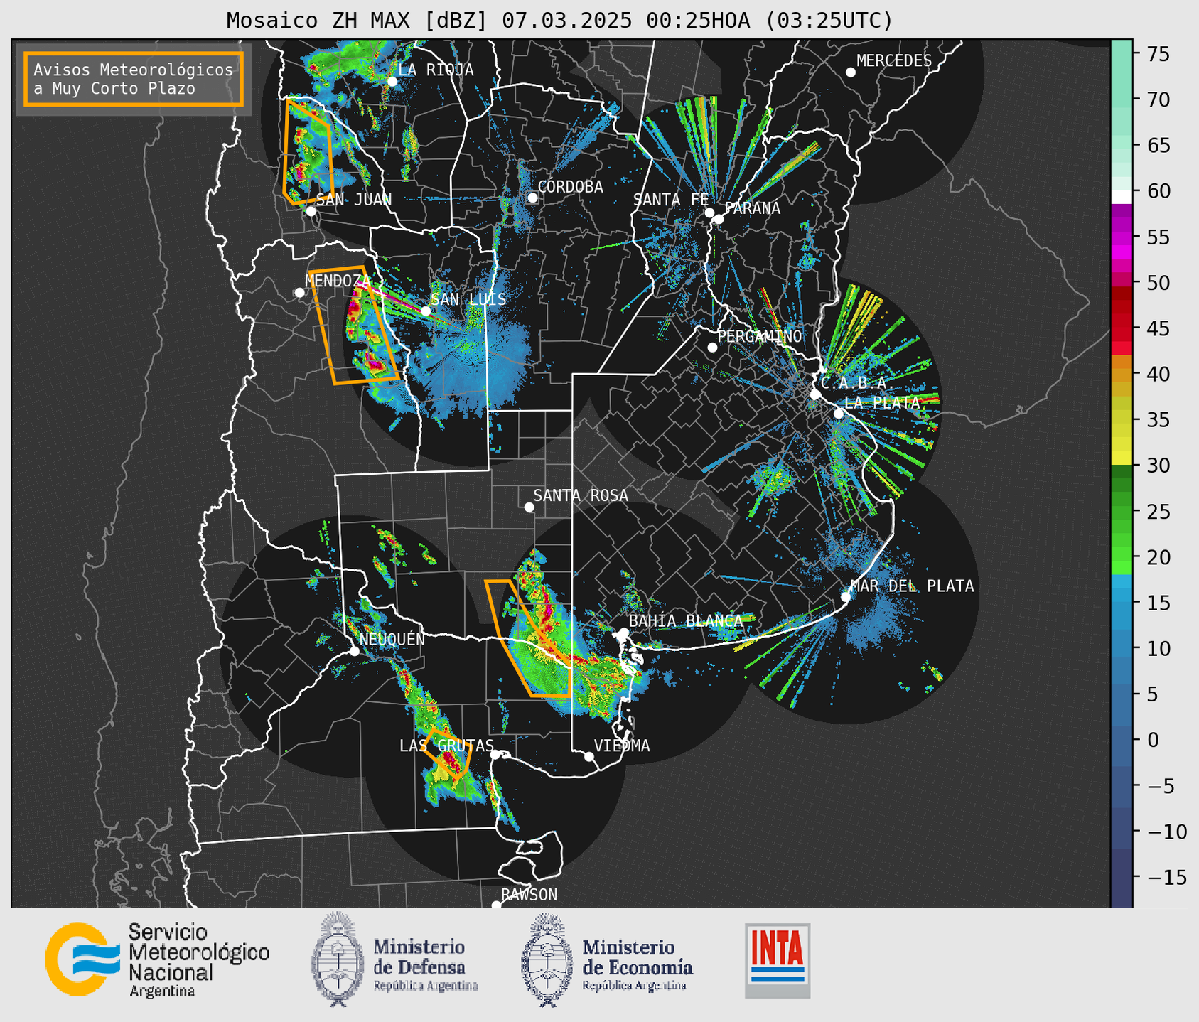This screenshot has width=1199, height=1022.
Task: Click the white 60 dBZ band on the scale
Action: click(x=1122, y=196)
